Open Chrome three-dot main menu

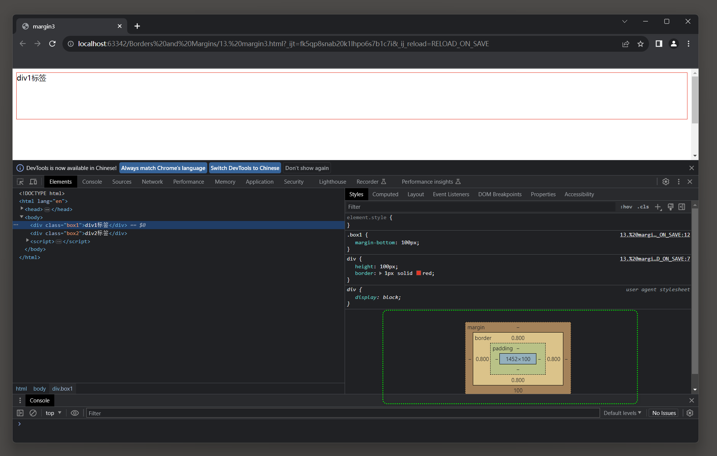[689, 44]
